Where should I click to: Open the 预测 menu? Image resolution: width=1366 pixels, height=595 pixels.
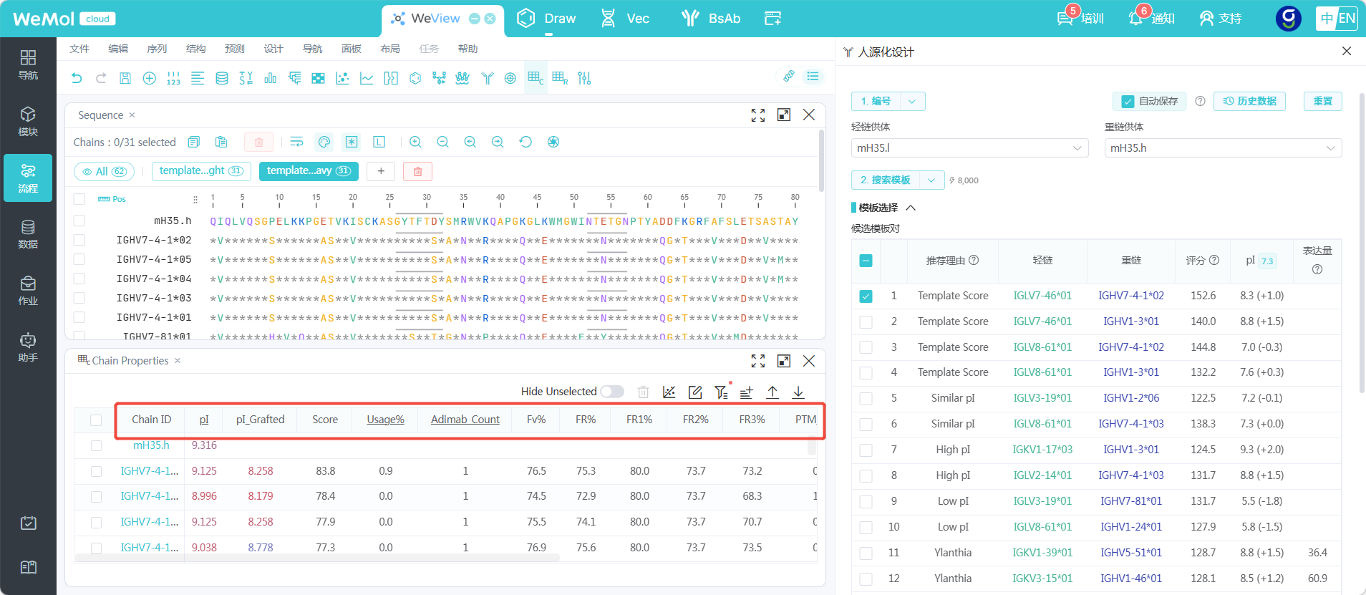[234, 49]
